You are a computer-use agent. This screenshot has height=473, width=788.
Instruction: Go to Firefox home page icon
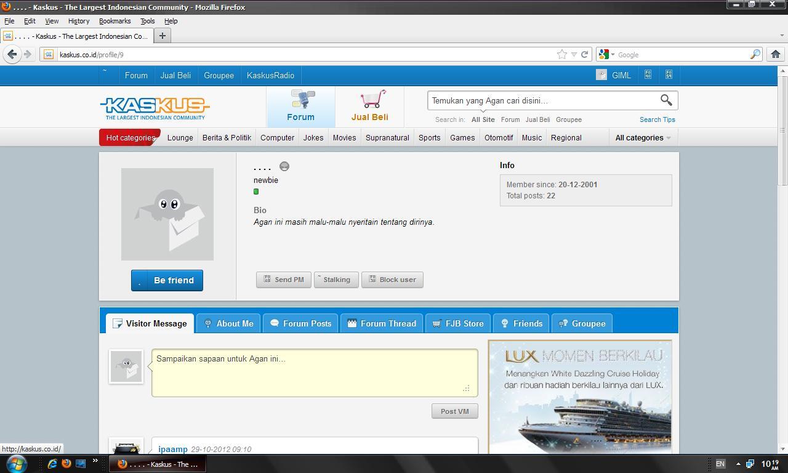tap(776, 54)
